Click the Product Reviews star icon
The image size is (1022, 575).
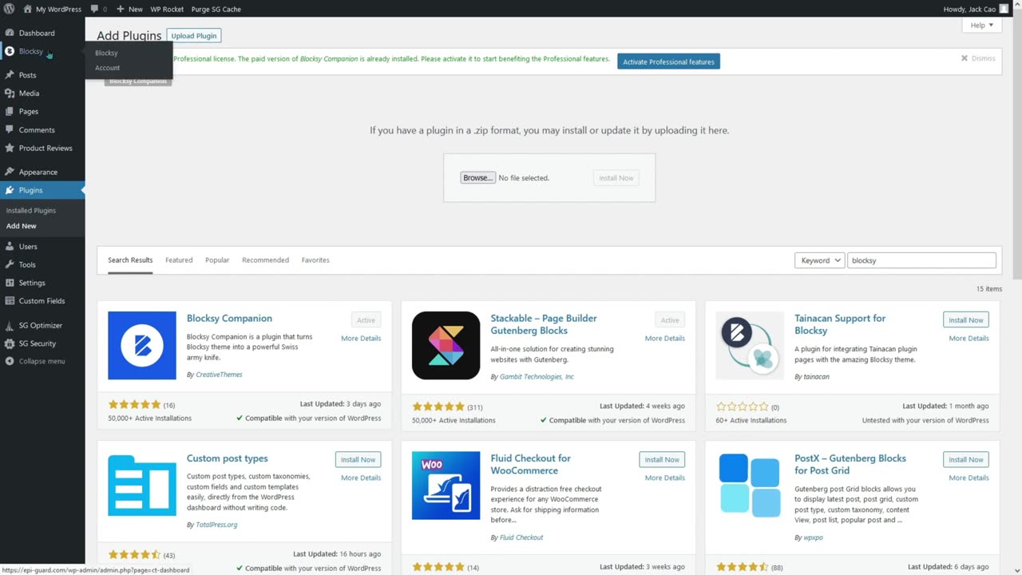pos(10,149)
